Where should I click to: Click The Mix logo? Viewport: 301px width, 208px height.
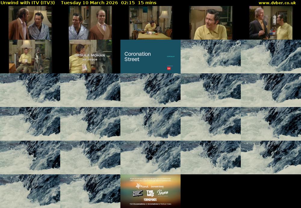click(x=150, y=193)
